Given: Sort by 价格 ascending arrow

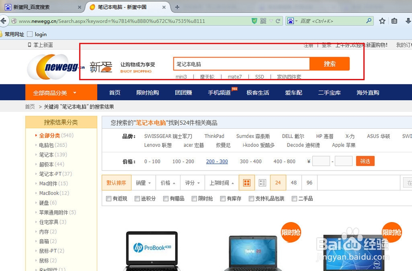Looking at the screenshot, I should tap(168, 183).
